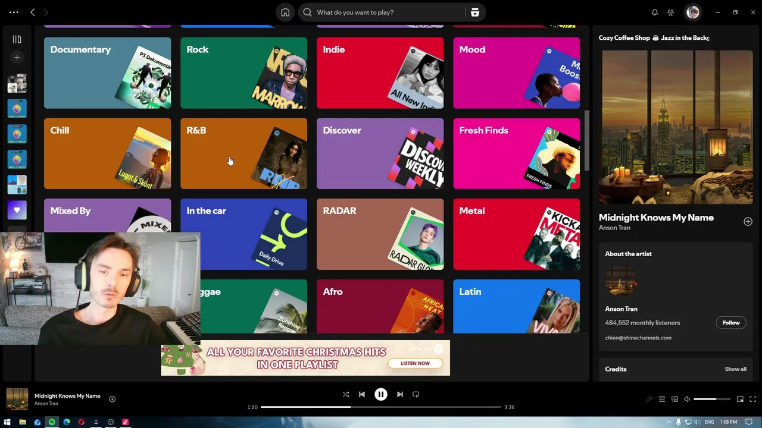This screenshot has width=762, height=428.
Task: Open the three-dot app menu
Action: click(14, 12)
